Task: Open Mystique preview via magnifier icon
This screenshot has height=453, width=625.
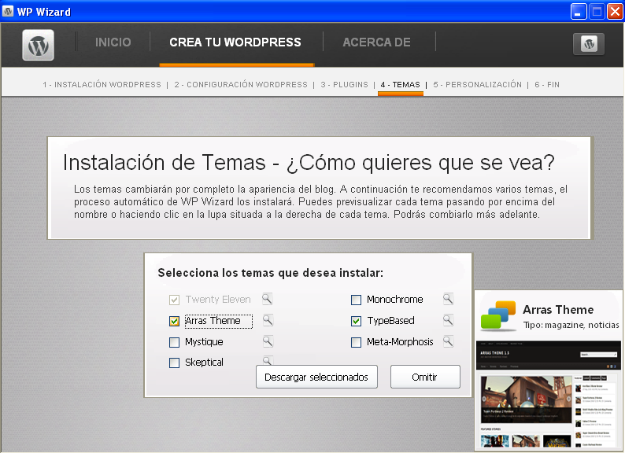Action: pyautogui.click(x=268, y=341)
